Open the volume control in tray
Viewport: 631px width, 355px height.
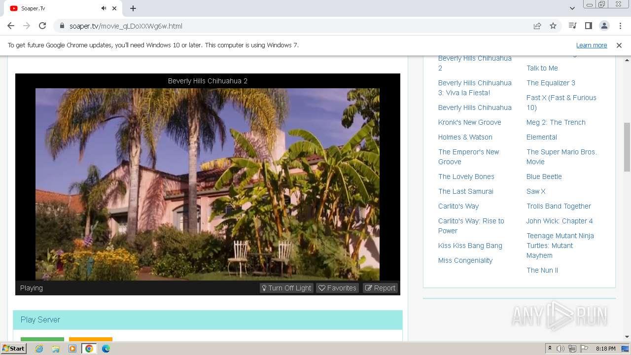561,349
